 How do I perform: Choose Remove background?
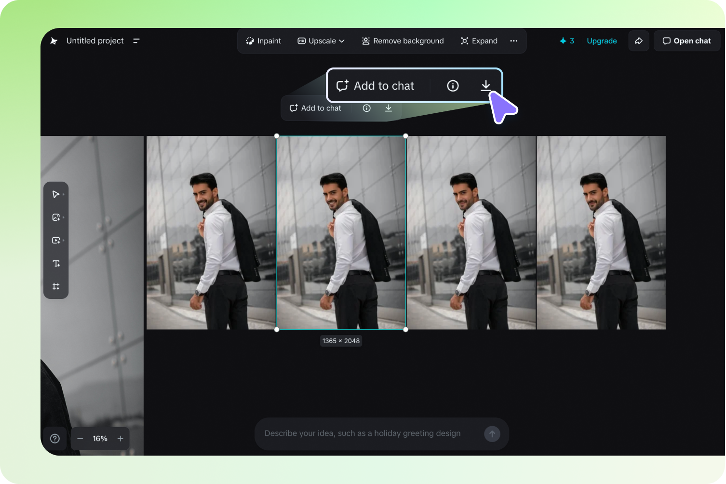[x=403, y=41]
